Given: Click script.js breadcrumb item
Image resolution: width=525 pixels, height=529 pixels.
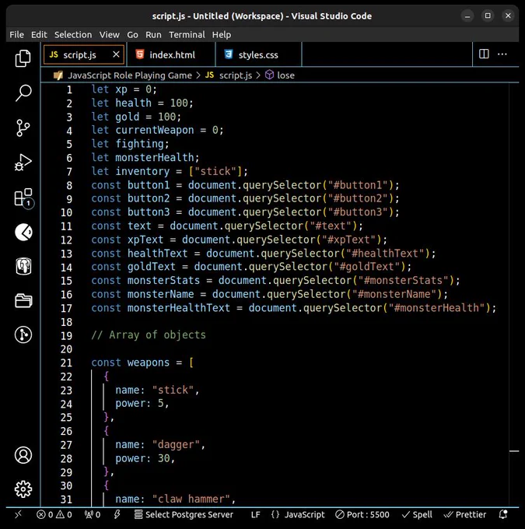Looking at the screenshot, I should pyautogui.click(x=235, y=75).
